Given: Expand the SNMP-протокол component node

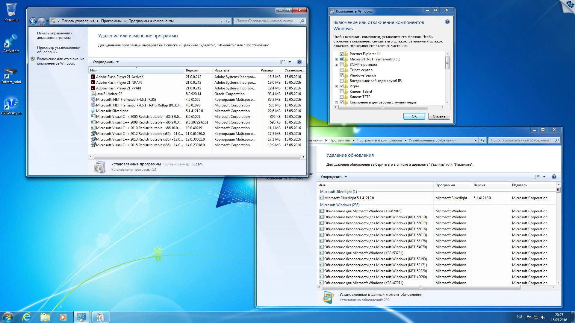Looking at the screenshot, I should point(337,65).
